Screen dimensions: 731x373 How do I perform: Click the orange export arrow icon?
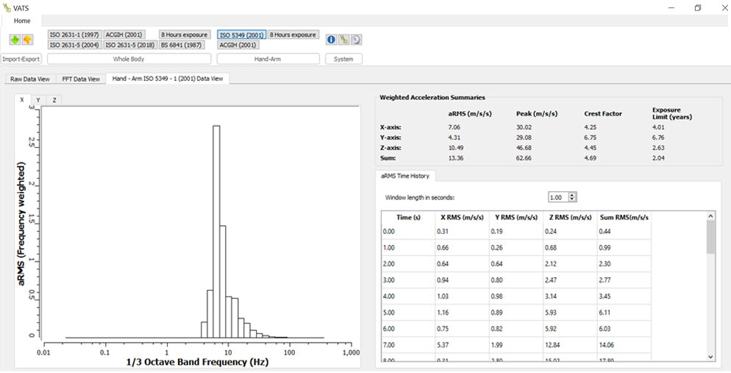(27, 40)
